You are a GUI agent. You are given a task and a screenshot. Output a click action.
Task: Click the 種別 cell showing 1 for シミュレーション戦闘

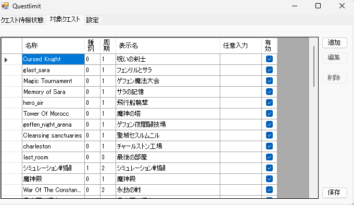[92, 168]
